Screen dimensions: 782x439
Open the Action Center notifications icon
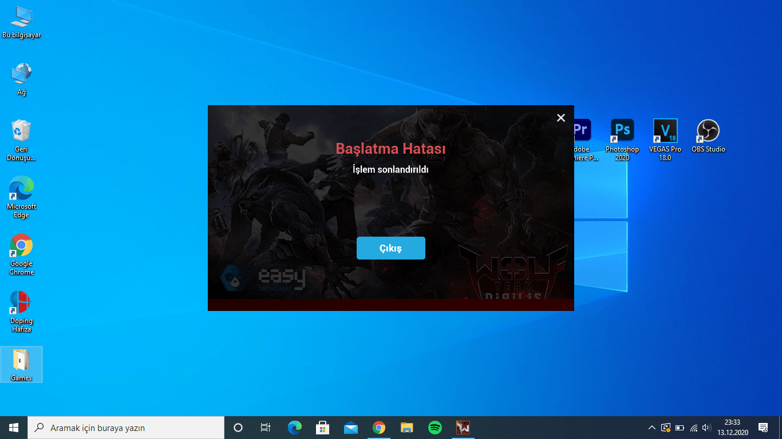click(763, 428)
